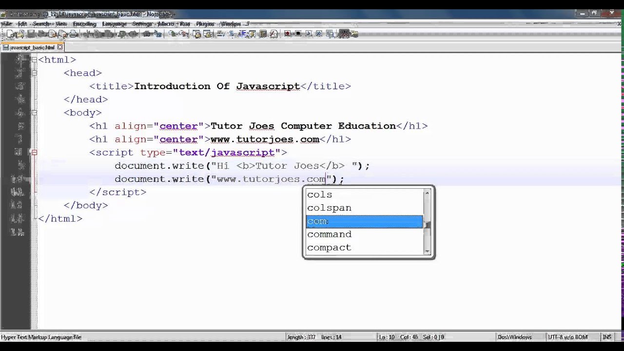Click 'Dos\Windows' line ending in status bar
Screen dimensions: 624x351
514,337
